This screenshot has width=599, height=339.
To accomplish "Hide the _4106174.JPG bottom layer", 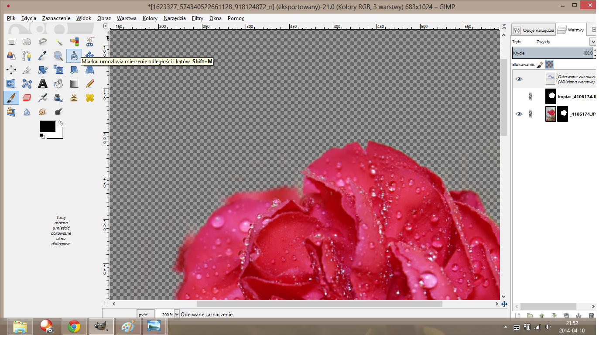I will (519, 114).
